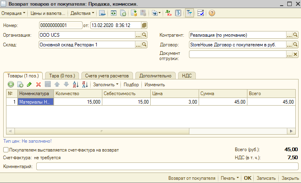This screenshot has height=183, width=301.
Task: Click the Комментарий input field
Action: click(x=167, y=166)
